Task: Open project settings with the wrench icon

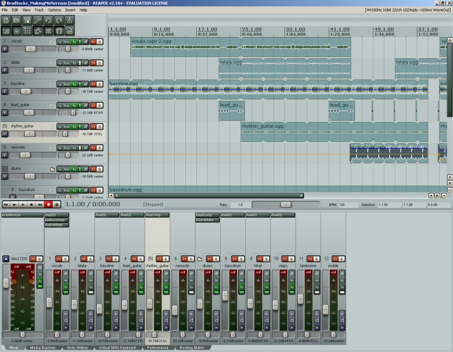Action: point(38,20)
